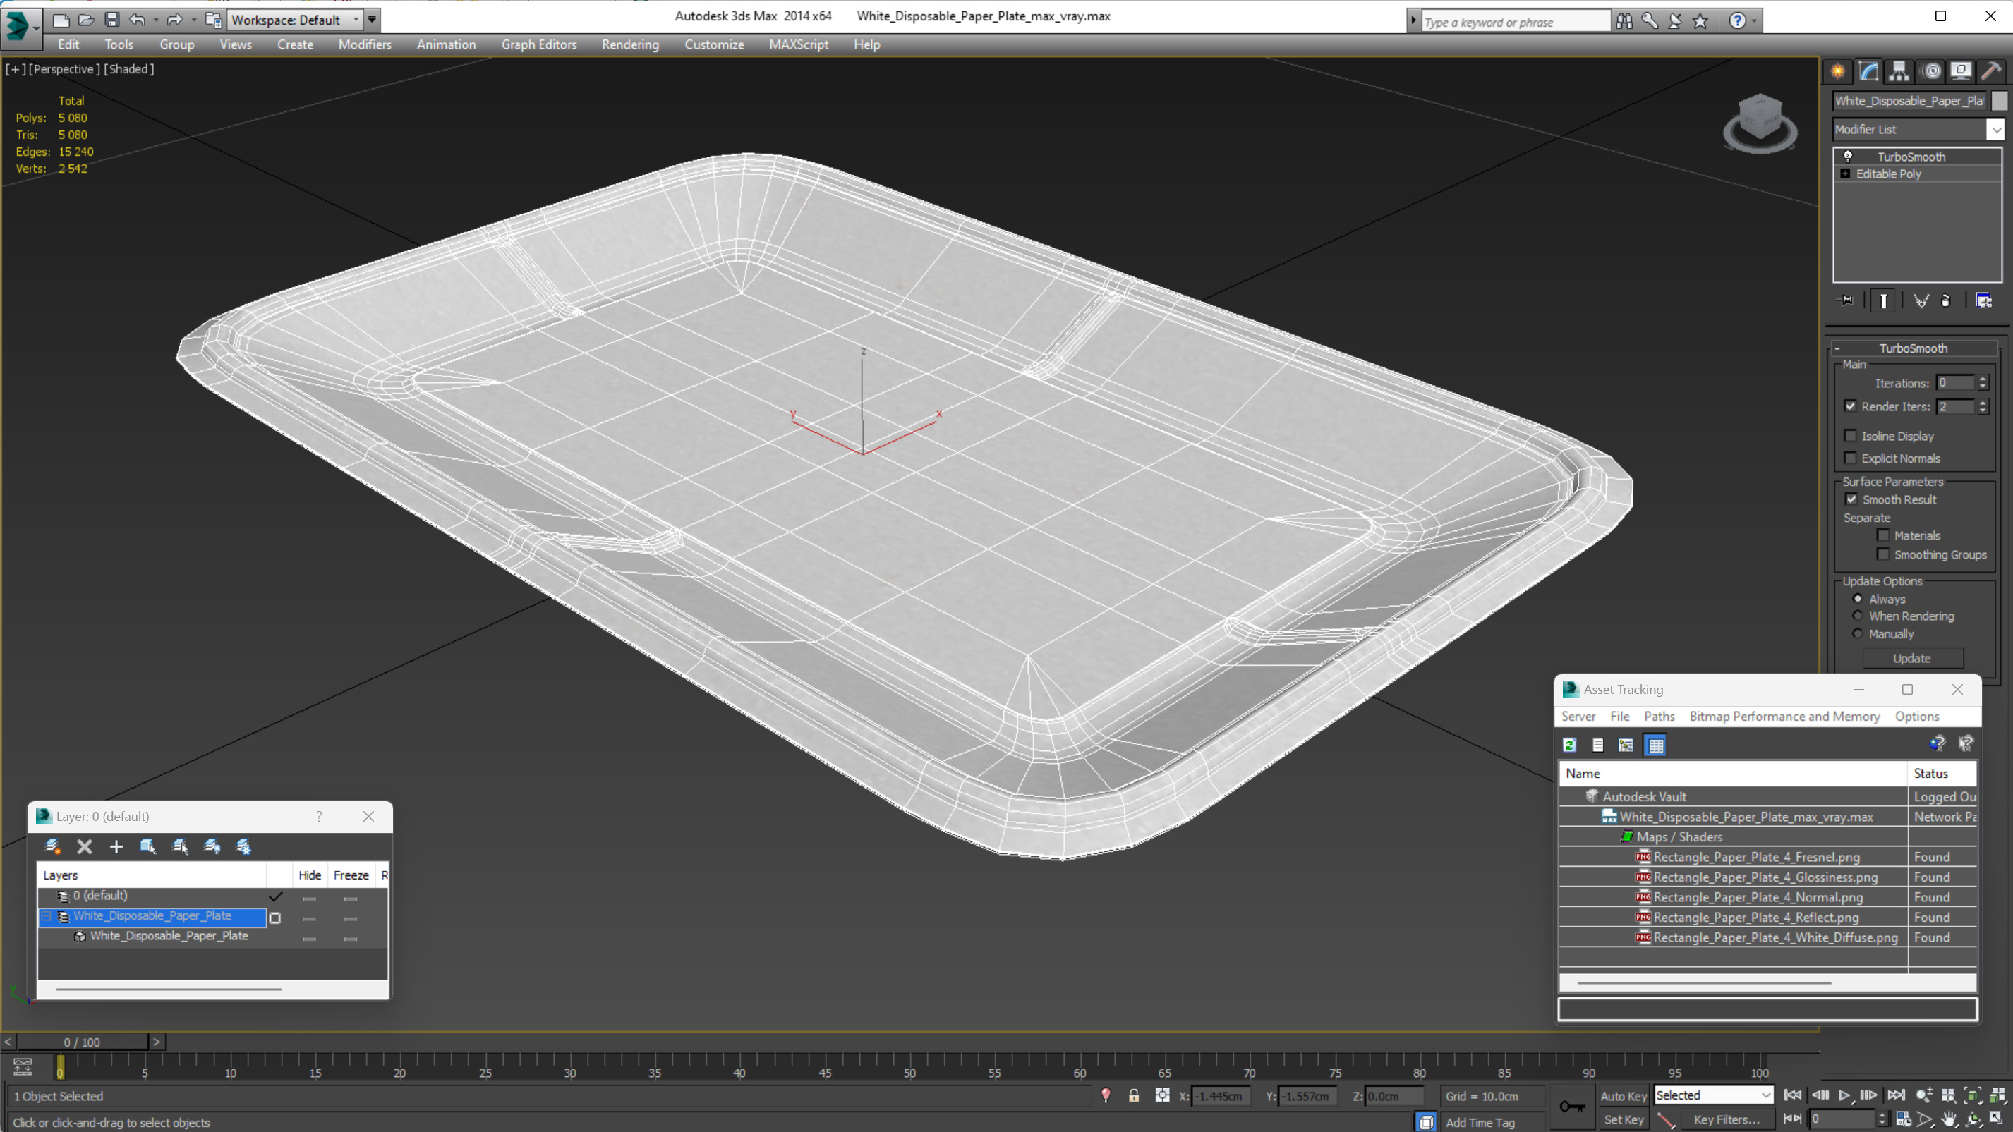Click the Table View icon in Asset Tracking
Image resolution: width=2013 pixels, height=1132 pixels.
pos(1655,745)
